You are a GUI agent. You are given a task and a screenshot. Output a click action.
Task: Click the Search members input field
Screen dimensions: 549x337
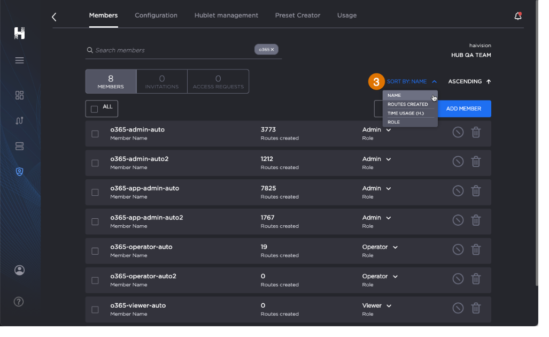[171, 50]
